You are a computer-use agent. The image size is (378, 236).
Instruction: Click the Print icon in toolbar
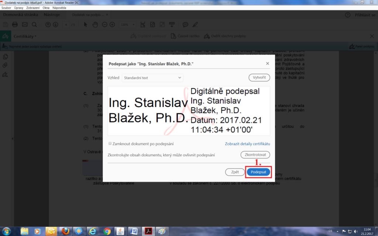tap(15, 25)
